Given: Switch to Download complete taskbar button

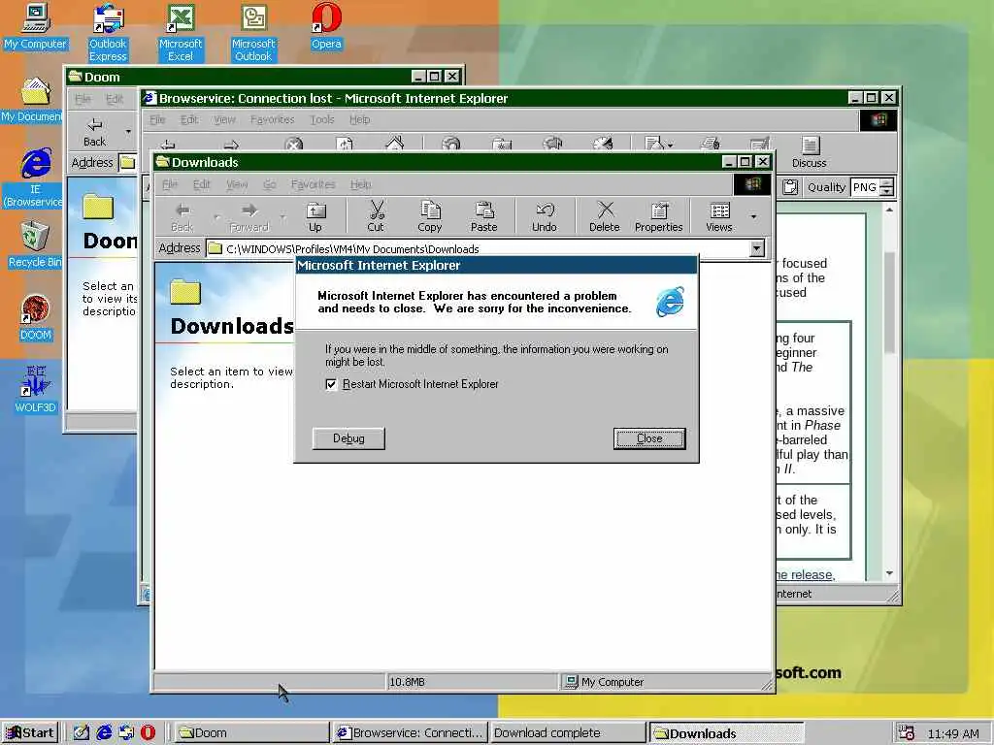Looking at the screenshot, I should click(567, 733).
